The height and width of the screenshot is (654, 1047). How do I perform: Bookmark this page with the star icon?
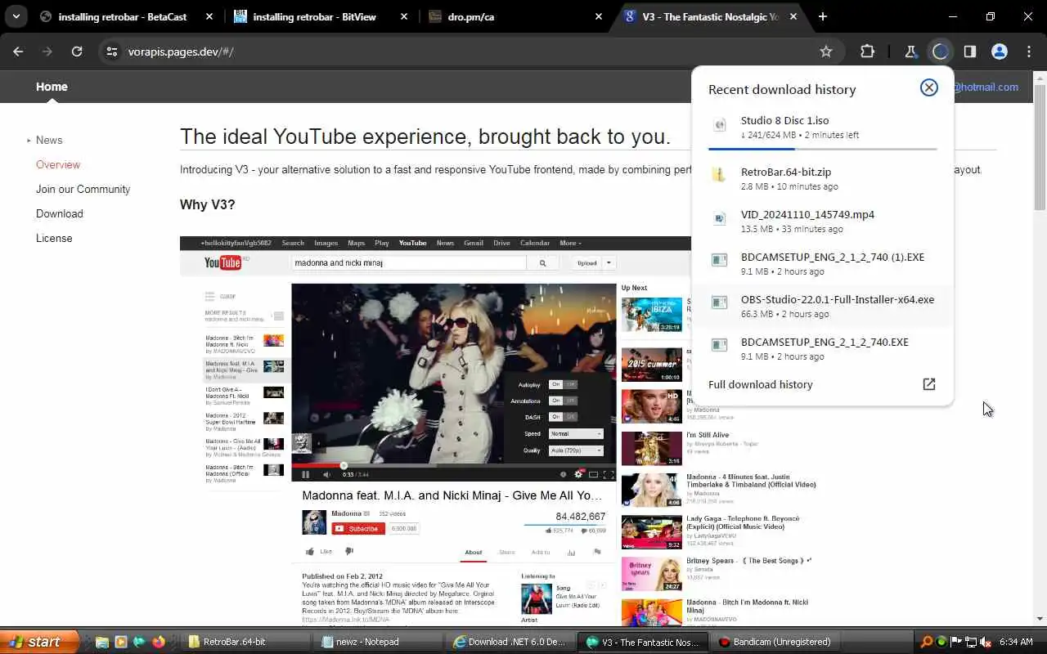pyautogui.click(x=826, y=52)
